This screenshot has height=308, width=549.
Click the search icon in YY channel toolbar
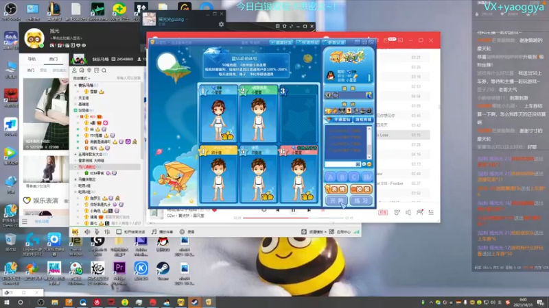(x=104, y=70)
